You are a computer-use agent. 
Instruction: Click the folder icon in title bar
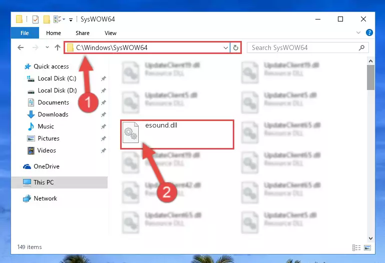(x=19, y=19)
